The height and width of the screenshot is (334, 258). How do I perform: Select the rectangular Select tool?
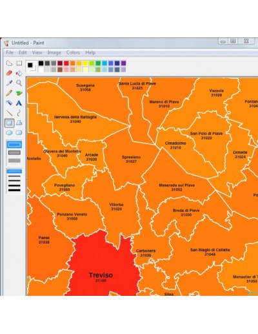click(19, 63)
